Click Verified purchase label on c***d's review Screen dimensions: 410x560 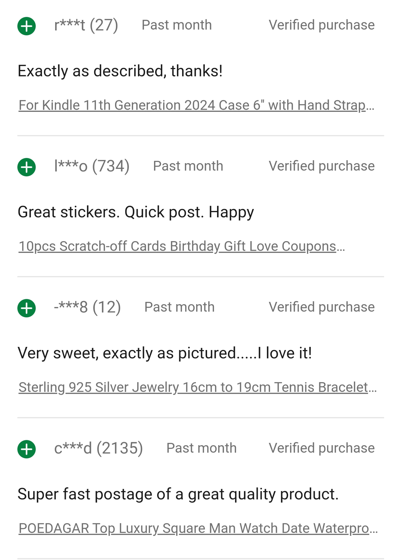click(x=322, y=448)
